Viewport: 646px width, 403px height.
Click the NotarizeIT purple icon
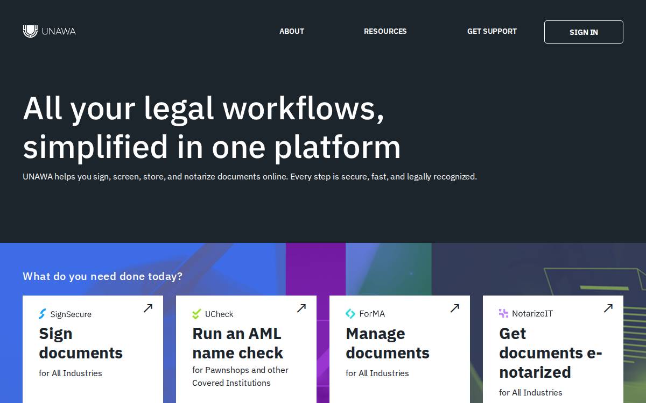tap(503, 313)
